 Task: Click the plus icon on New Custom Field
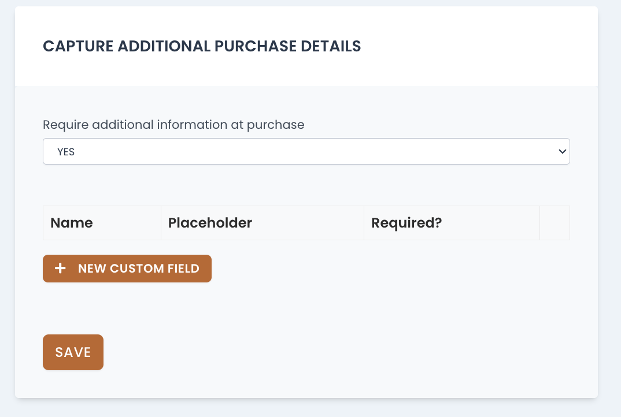tap(60, 269)
